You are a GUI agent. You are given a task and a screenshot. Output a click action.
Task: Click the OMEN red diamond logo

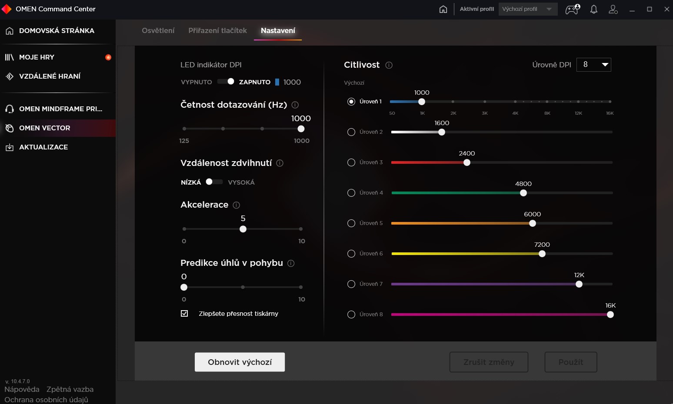pos(6,9)
